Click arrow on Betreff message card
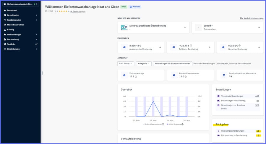Image resolution: width=266 pixels, height=144 pixels. click(x=259, y=27)
